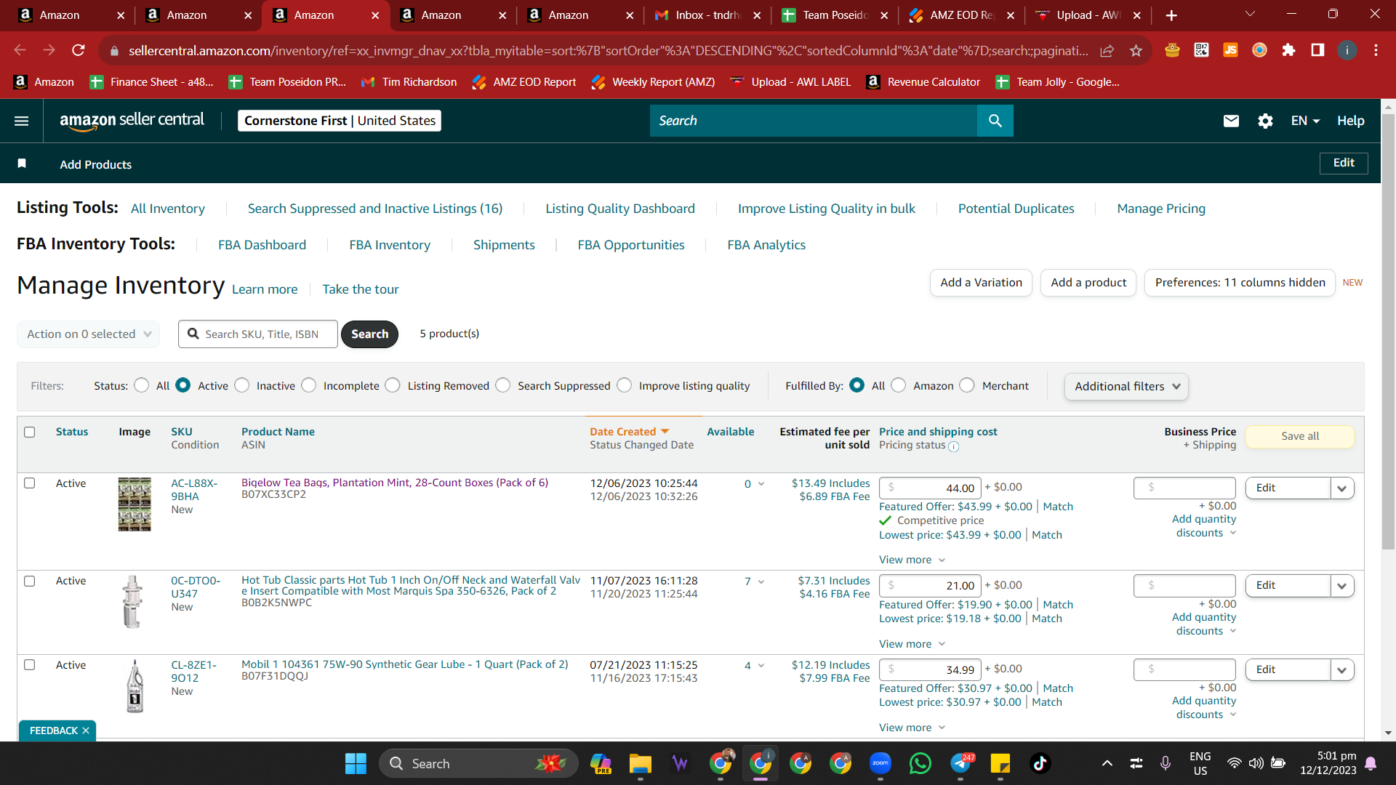The width and height of the screenshot is (1396, 785).
Task: Open Edit dropdown arrow for Mobil 1 row
Action: tap(1342, 670)
